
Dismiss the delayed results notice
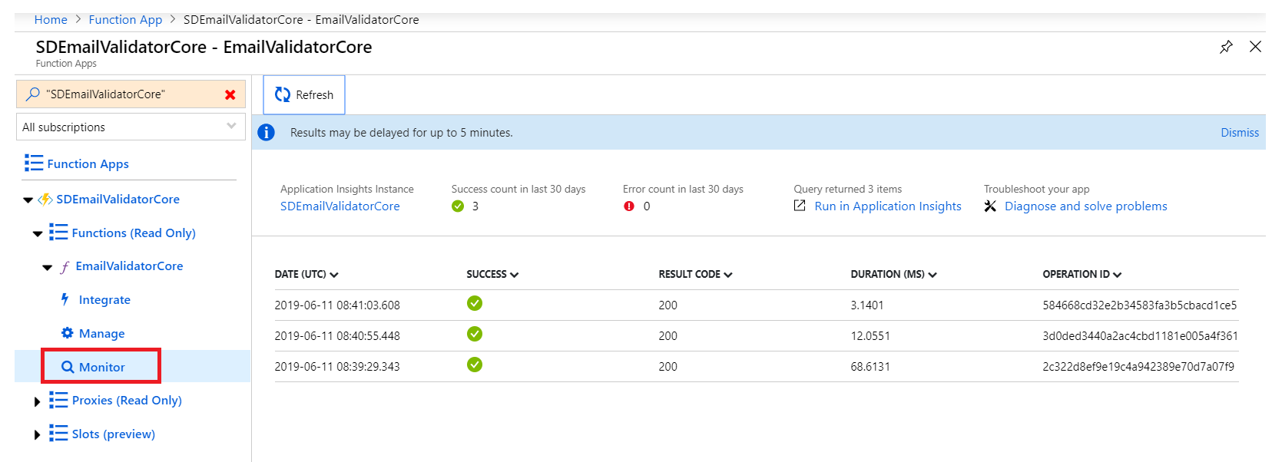[1240, 133]
